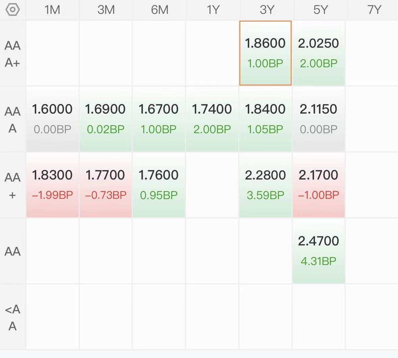Open AAA 1Y cell showing 1.7400
Image resolution: width=398 pixels, height=358 pixels.
pyautogui.click(x=212, y=119)
